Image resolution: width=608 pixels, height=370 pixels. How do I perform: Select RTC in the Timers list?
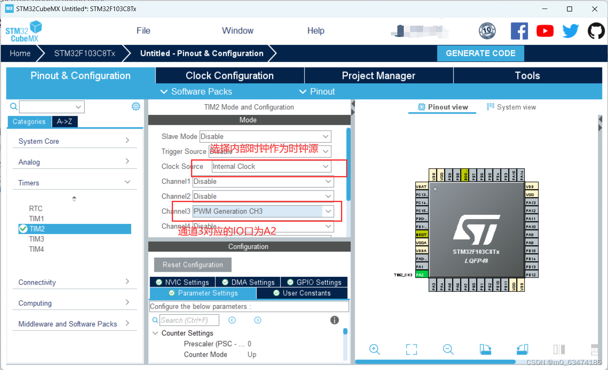pos(35,208)
